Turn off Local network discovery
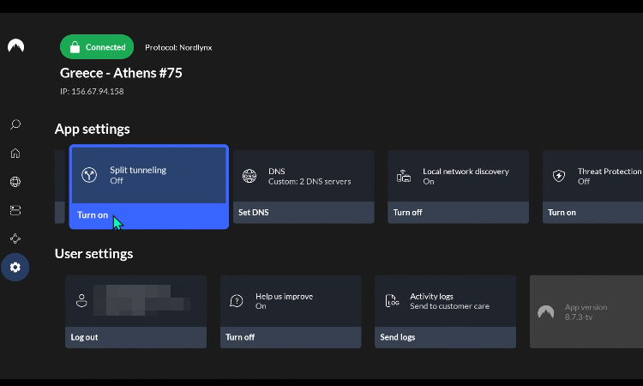The image size is (643, 386). tap(458, 212)
